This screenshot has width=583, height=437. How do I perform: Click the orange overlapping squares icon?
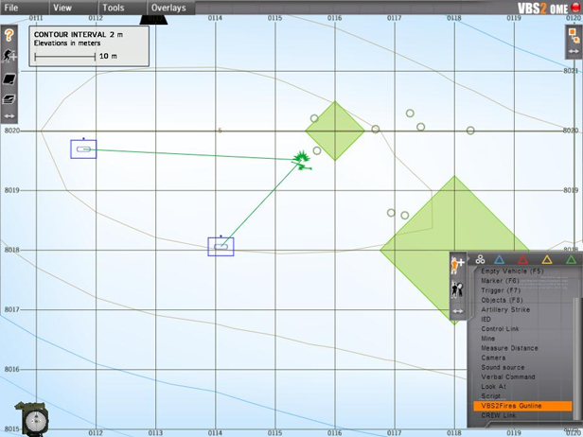[574, 35]
